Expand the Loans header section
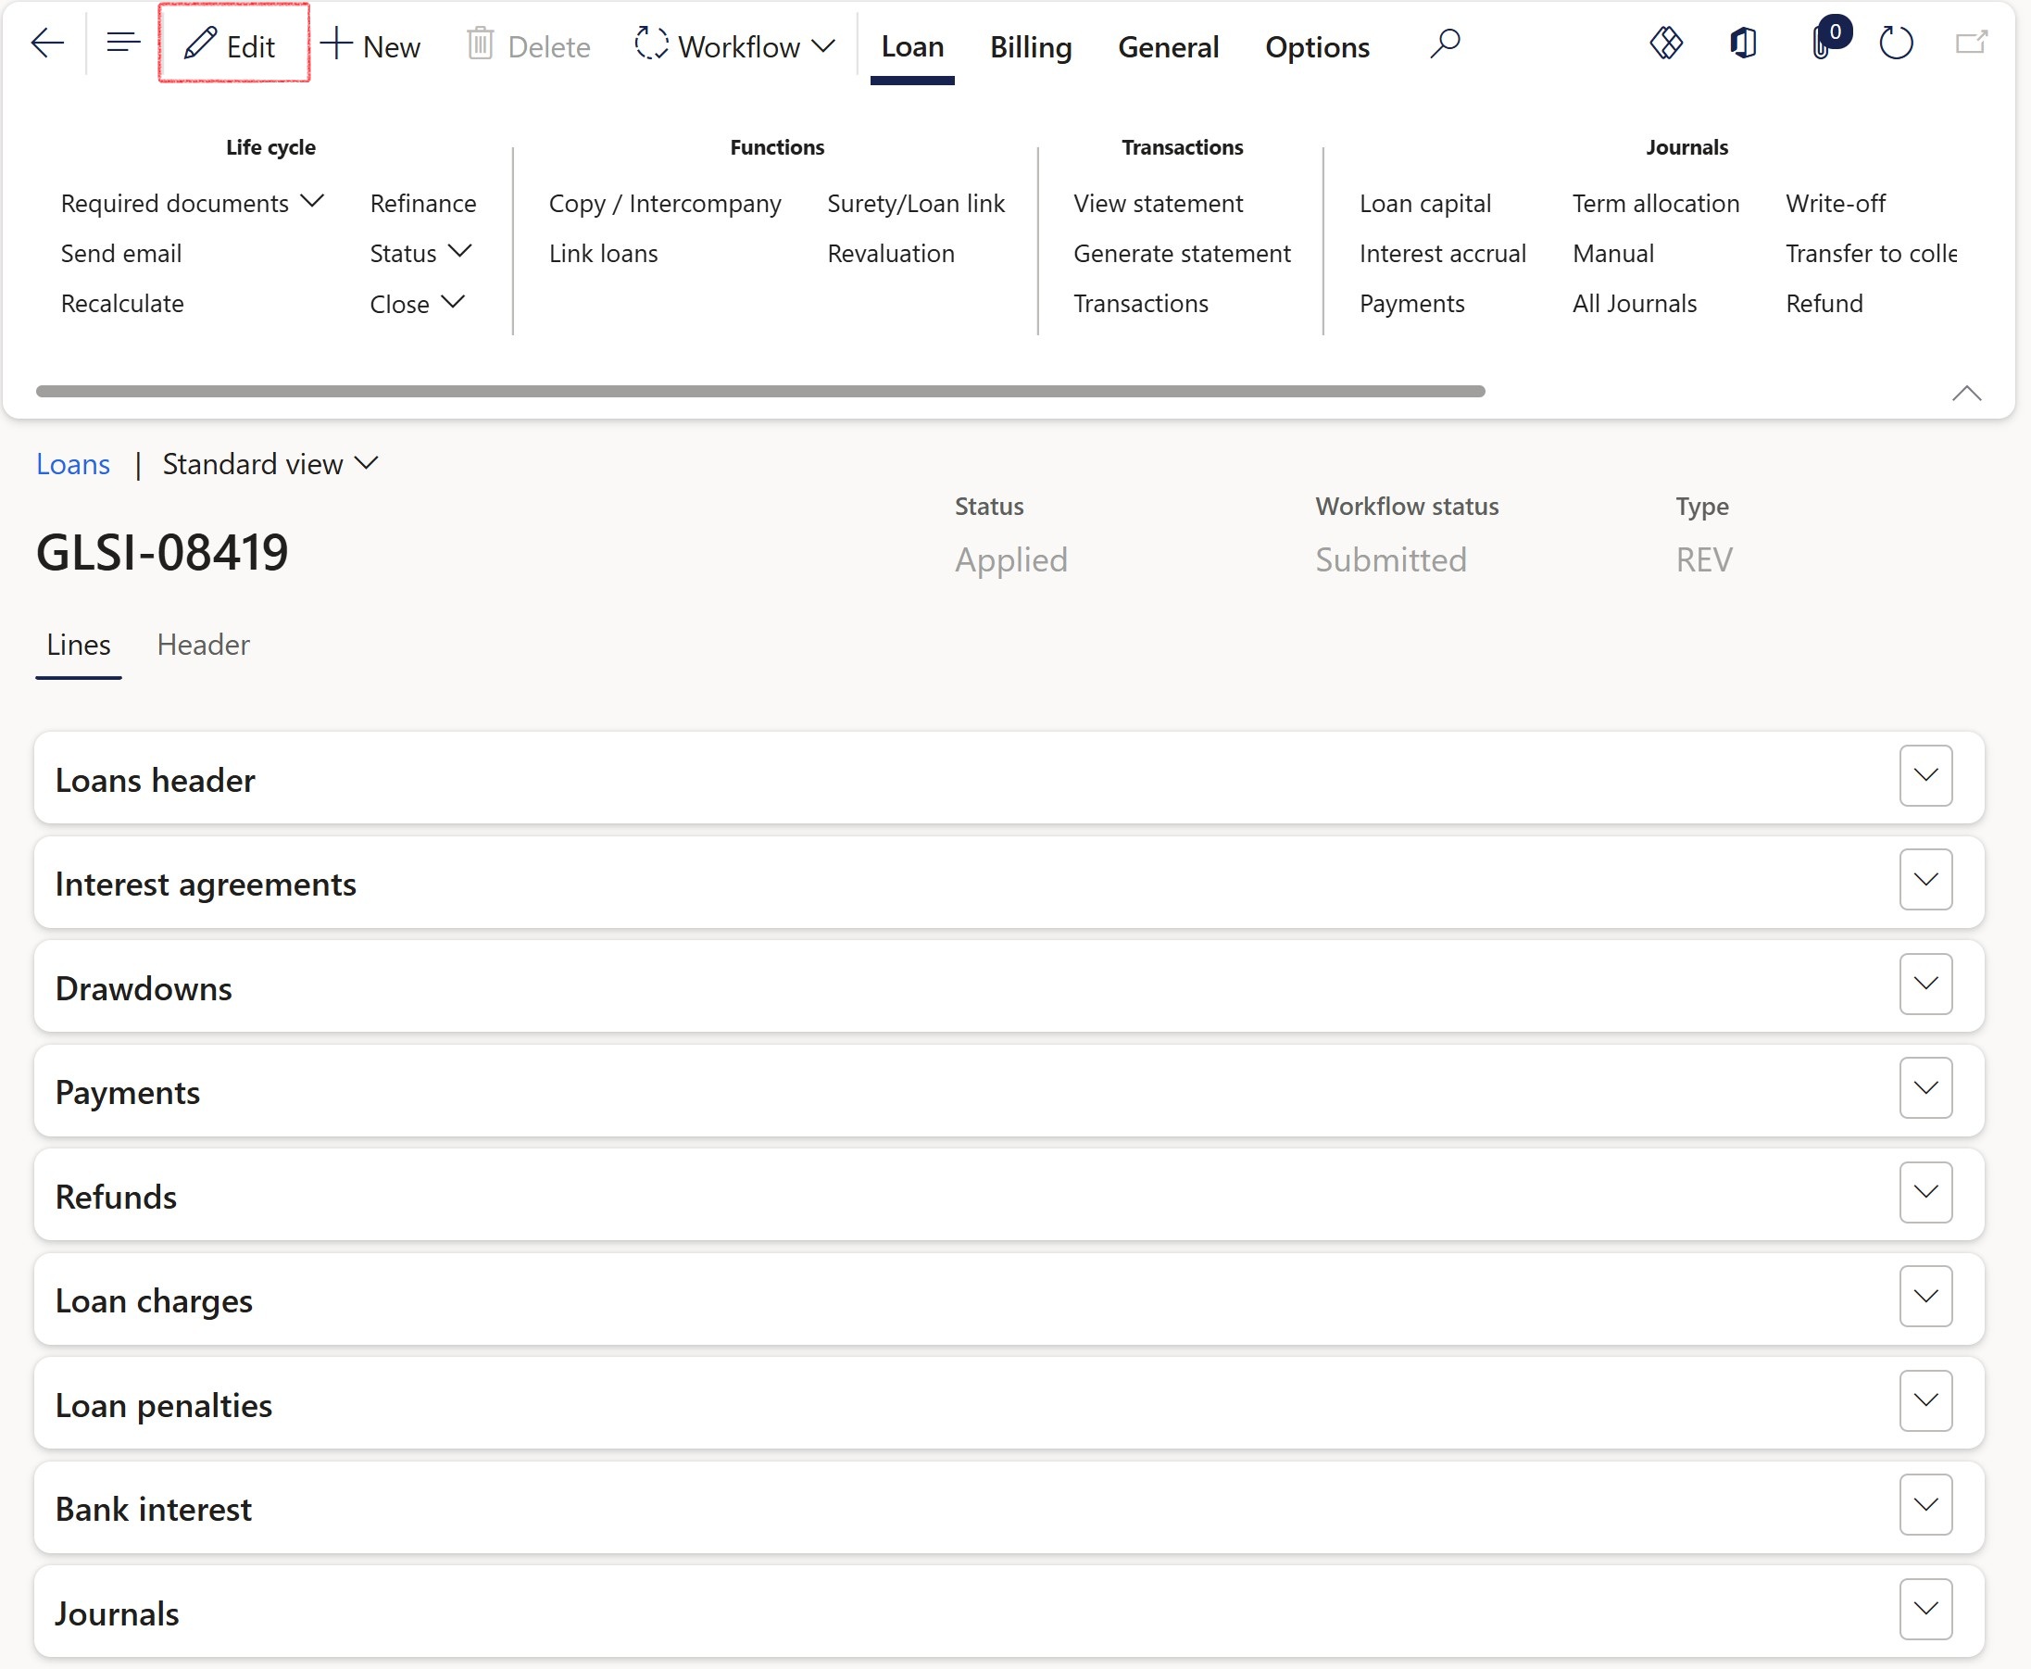Image resolution: width=2031 pixels, height=1669 pixels. pos(1924,776)
